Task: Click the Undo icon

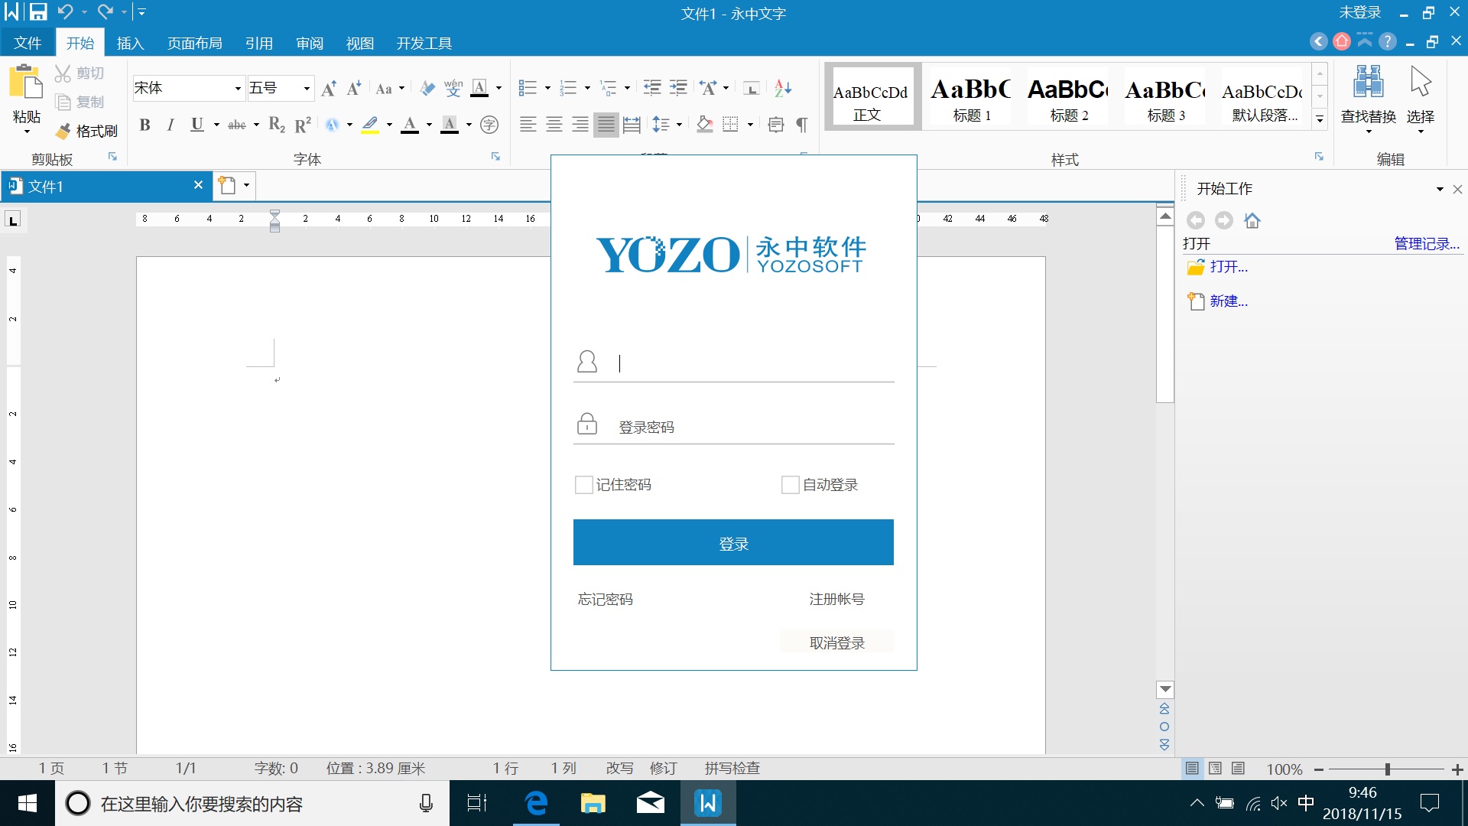Action: (x=65, y=11)
